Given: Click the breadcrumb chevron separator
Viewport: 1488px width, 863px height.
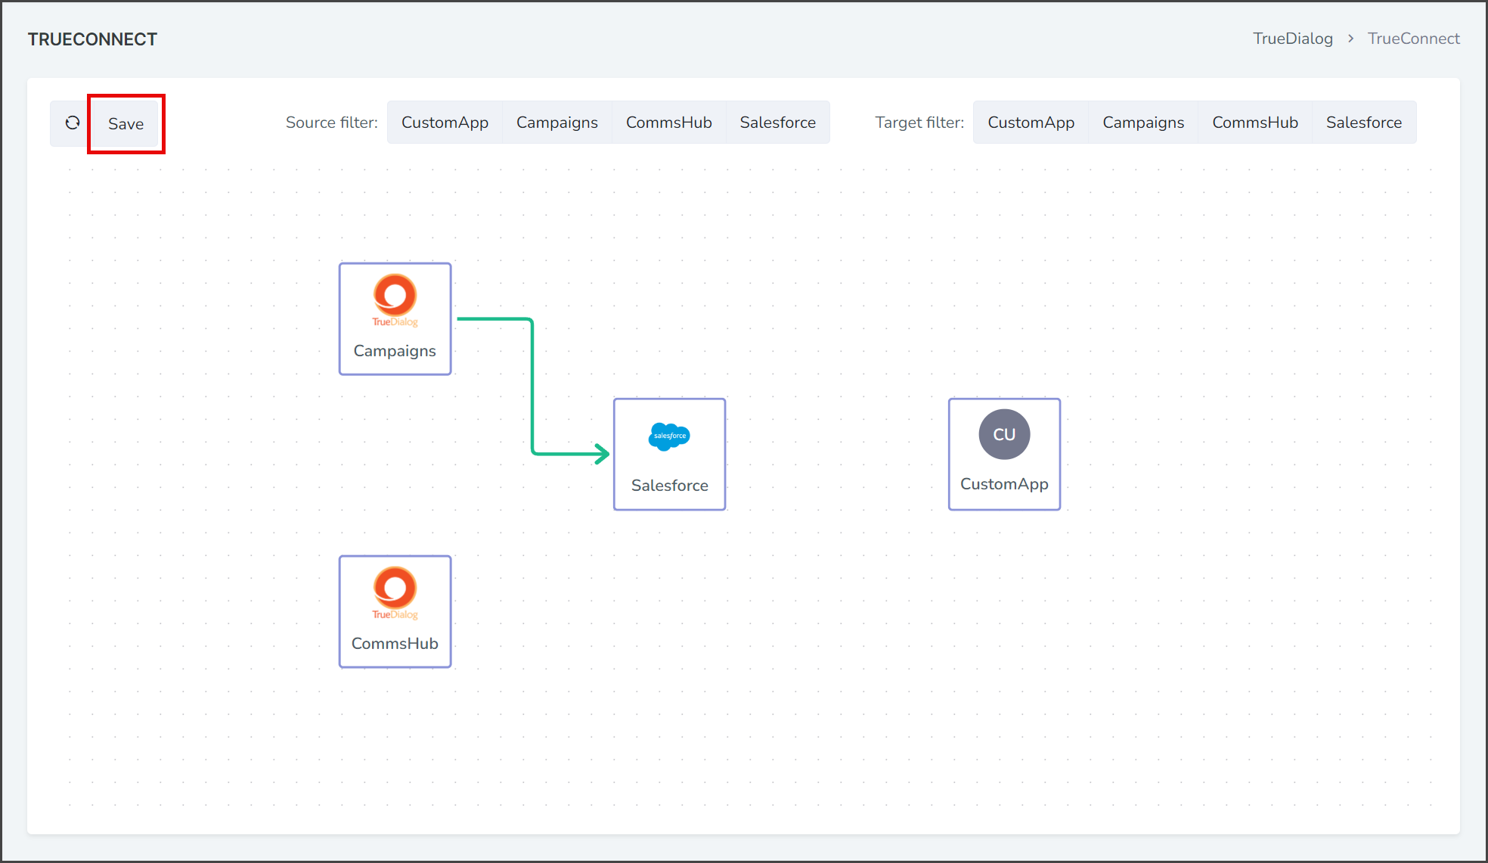Looking at the screenshot, I should tap(1350, 39).
